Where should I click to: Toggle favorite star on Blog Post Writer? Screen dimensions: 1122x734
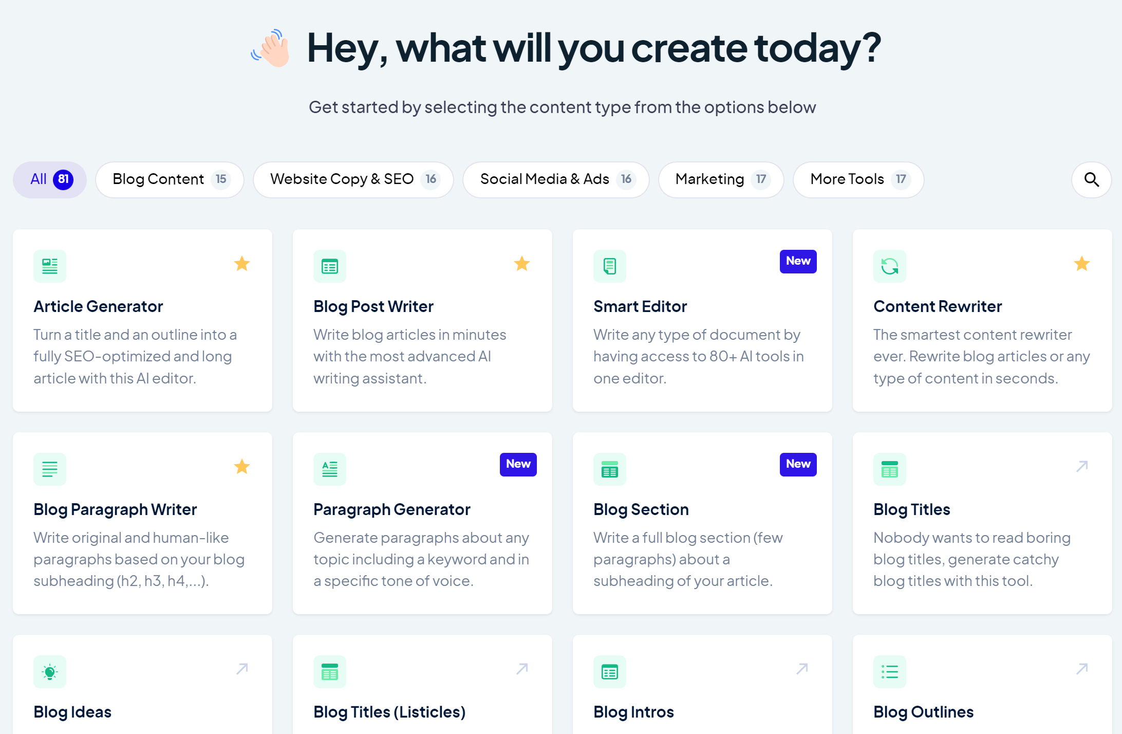(522, 264)
